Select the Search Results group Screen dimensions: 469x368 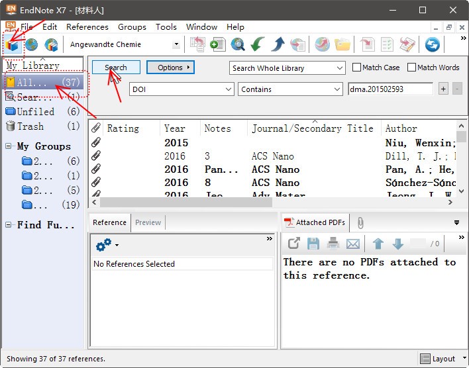click(43, 97)
